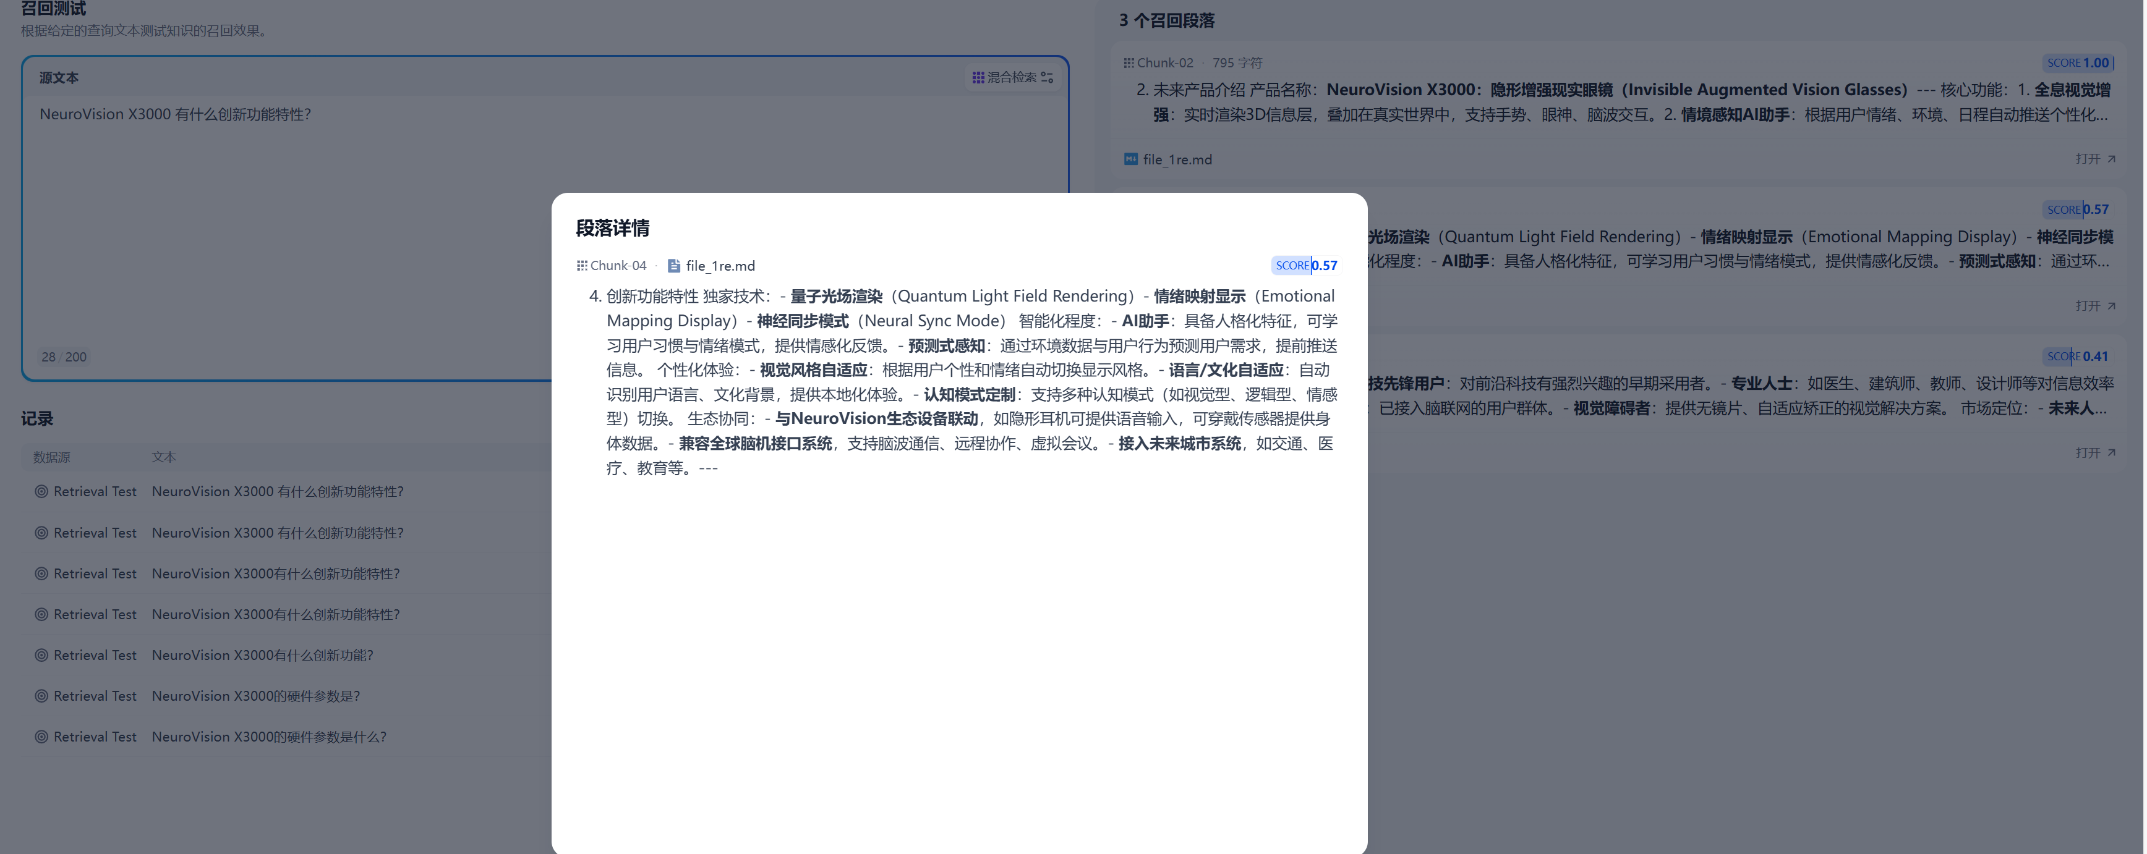
Task: Click the Chunk-02 grid icon
Action: 1128,63
